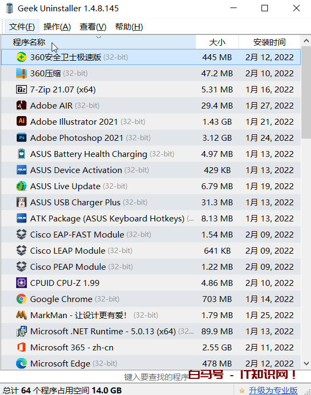Click the 1月 25, 2022 date cell
The height and width of the screenshot is (395, 311).
(270, 315)
